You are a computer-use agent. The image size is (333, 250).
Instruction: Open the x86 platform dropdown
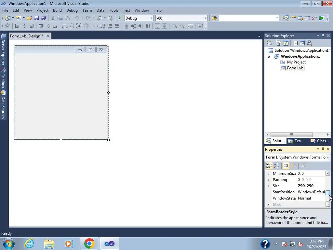click(x=206, y=18)
